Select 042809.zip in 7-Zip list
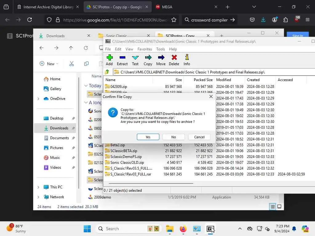Viewport: 315px width, 236px height. [x=118, y=86]
